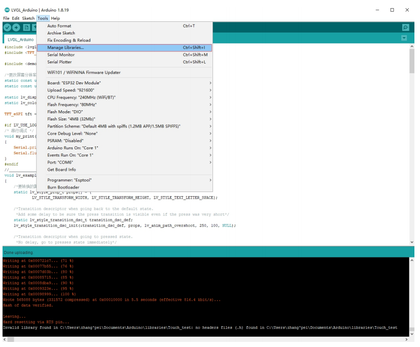The width and height of the screenshot is (420, 347).
Task: Switch to the LVGL_Arduino tab
Action: [21, 39]
